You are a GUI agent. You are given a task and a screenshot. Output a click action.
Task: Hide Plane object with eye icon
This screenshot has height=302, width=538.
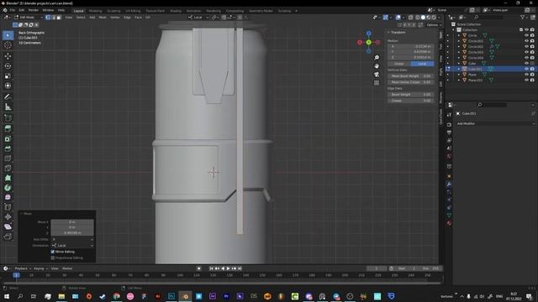(526, 75)
